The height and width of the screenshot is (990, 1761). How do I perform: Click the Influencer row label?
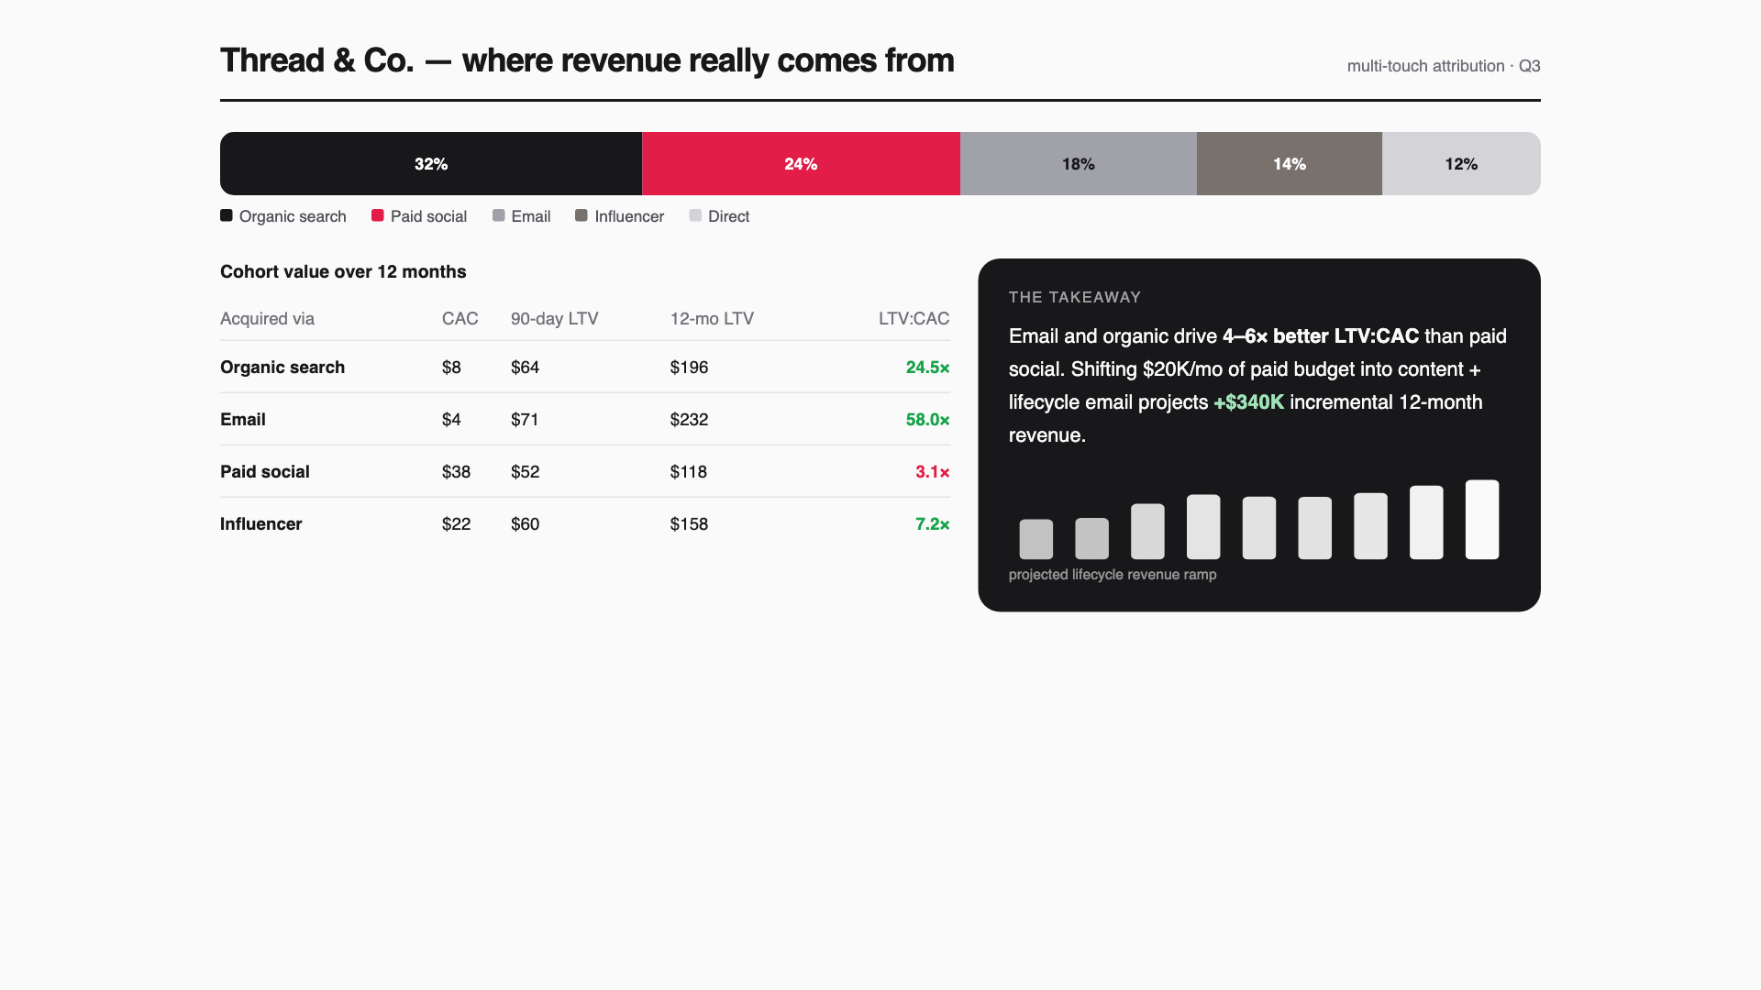click(x=260, y=523)
